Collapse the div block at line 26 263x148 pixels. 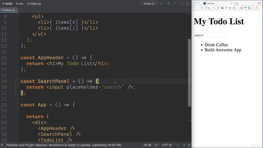[18, 123]
